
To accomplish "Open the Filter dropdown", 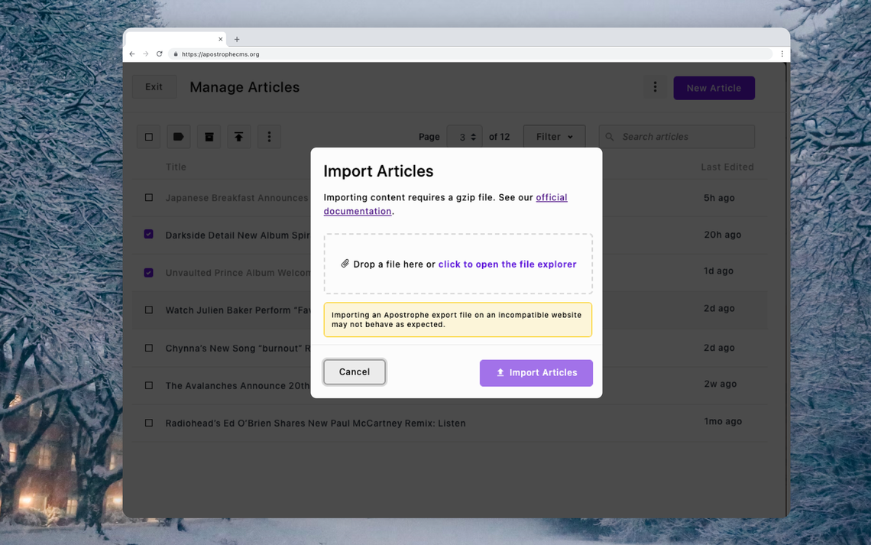I will [x=555, y=137].
